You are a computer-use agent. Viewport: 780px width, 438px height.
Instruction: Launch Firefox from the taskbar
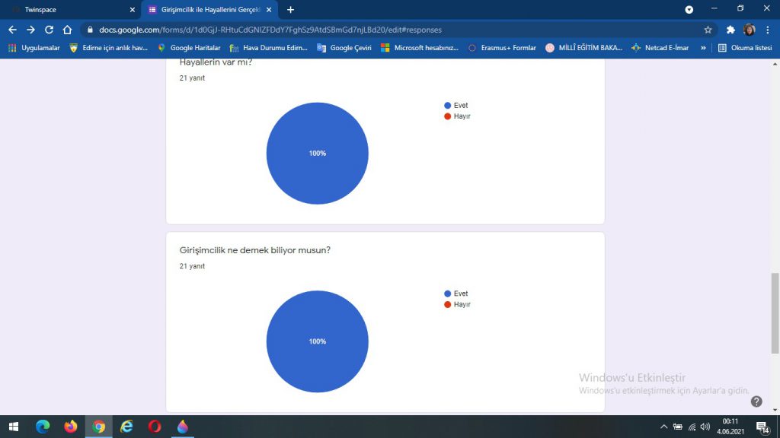[x=71, y=427]
